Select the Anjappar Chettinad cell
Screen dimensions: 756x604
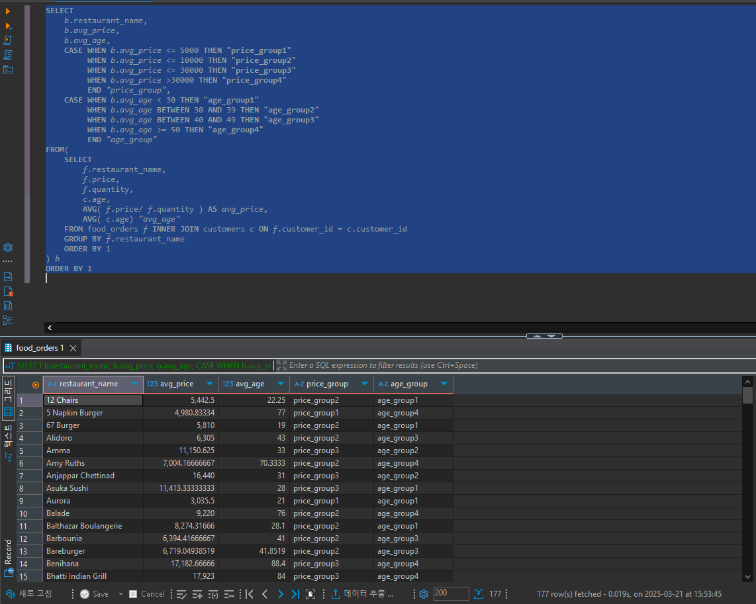(x=93, y=476)
